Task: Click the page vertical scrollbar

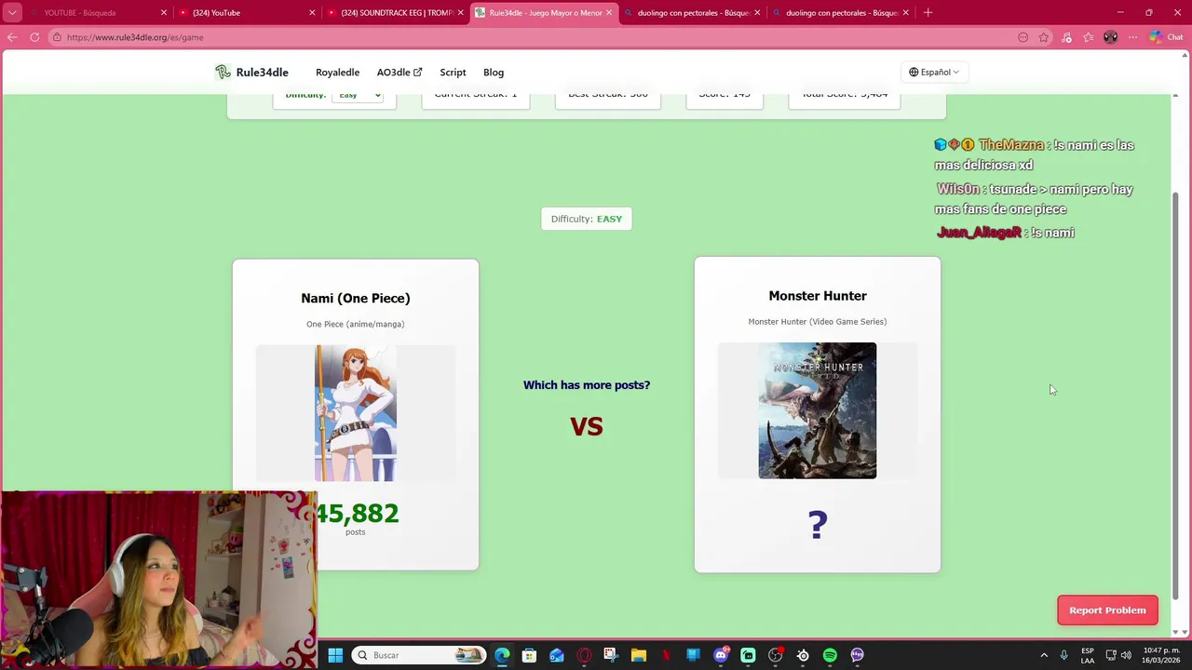Action: [x=1175, y=395]
